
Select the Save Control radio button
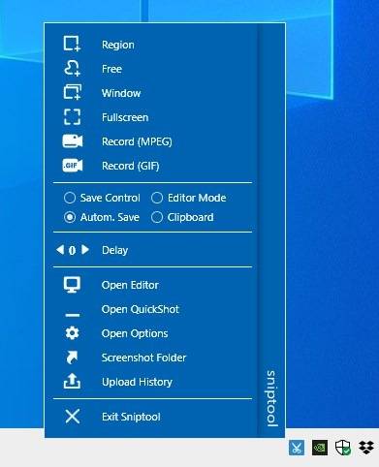[70, 198]
